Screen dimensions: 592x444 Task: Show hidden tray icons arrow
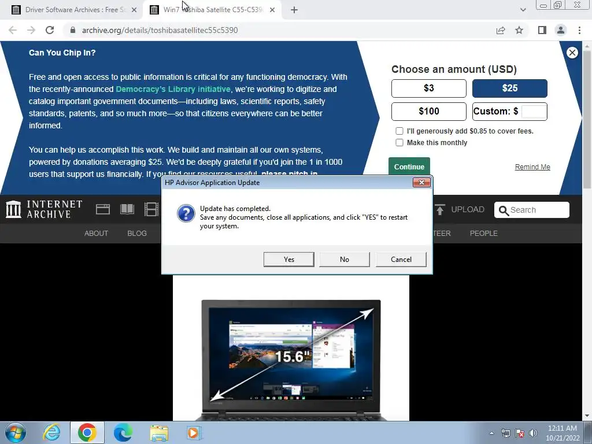491,433
